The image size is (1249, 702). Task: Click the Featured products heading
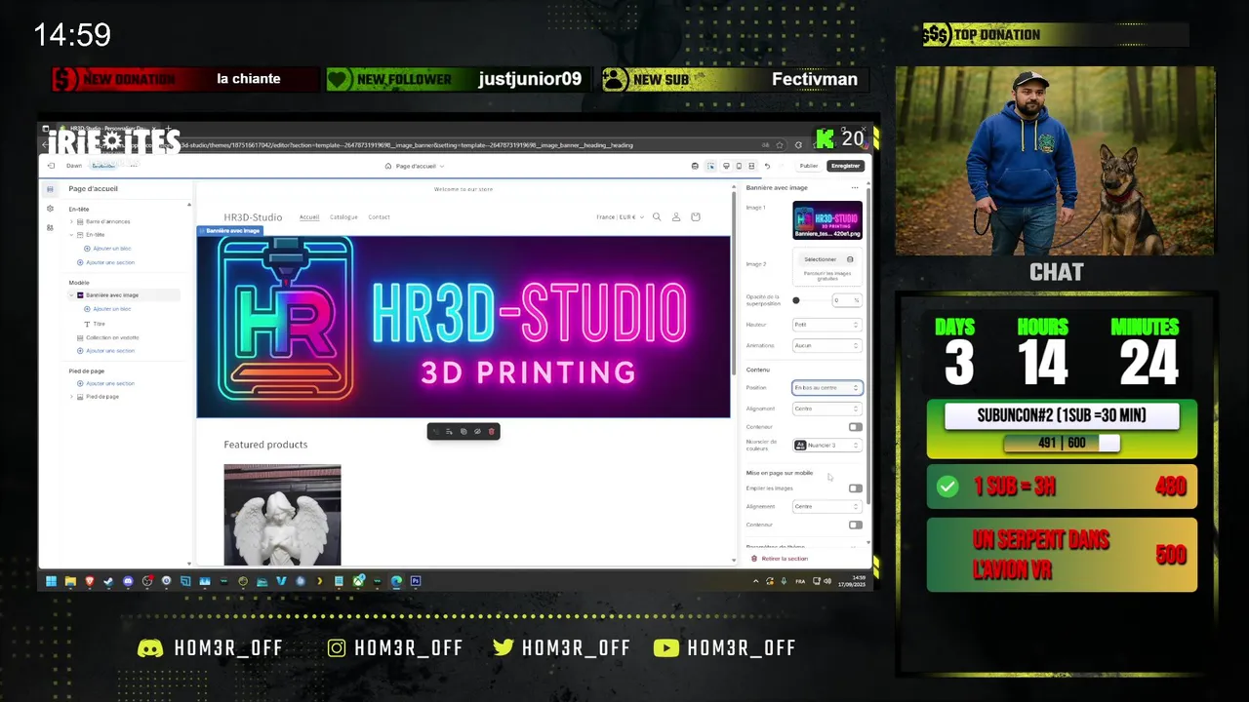tap(265, 445)
